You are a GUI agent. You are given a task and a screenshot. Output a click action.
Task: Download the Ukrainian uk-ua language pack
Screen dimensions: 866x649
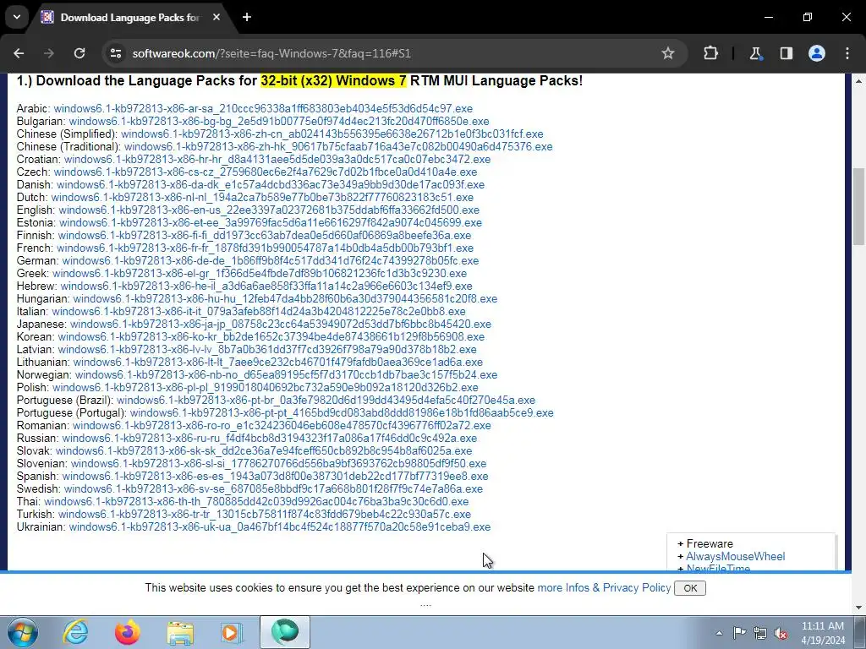coord(279,527)
